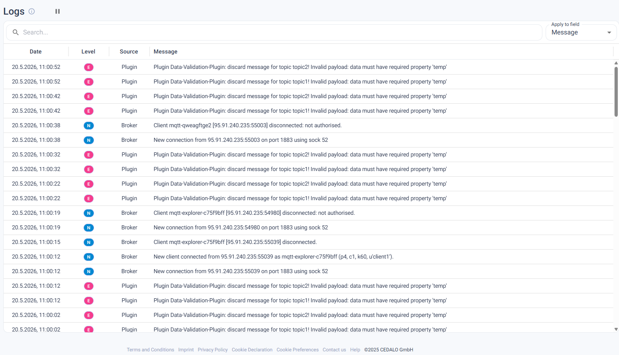Click the Message column header
The width and height of the screenshot is (619, 355).
pos(165,51)
